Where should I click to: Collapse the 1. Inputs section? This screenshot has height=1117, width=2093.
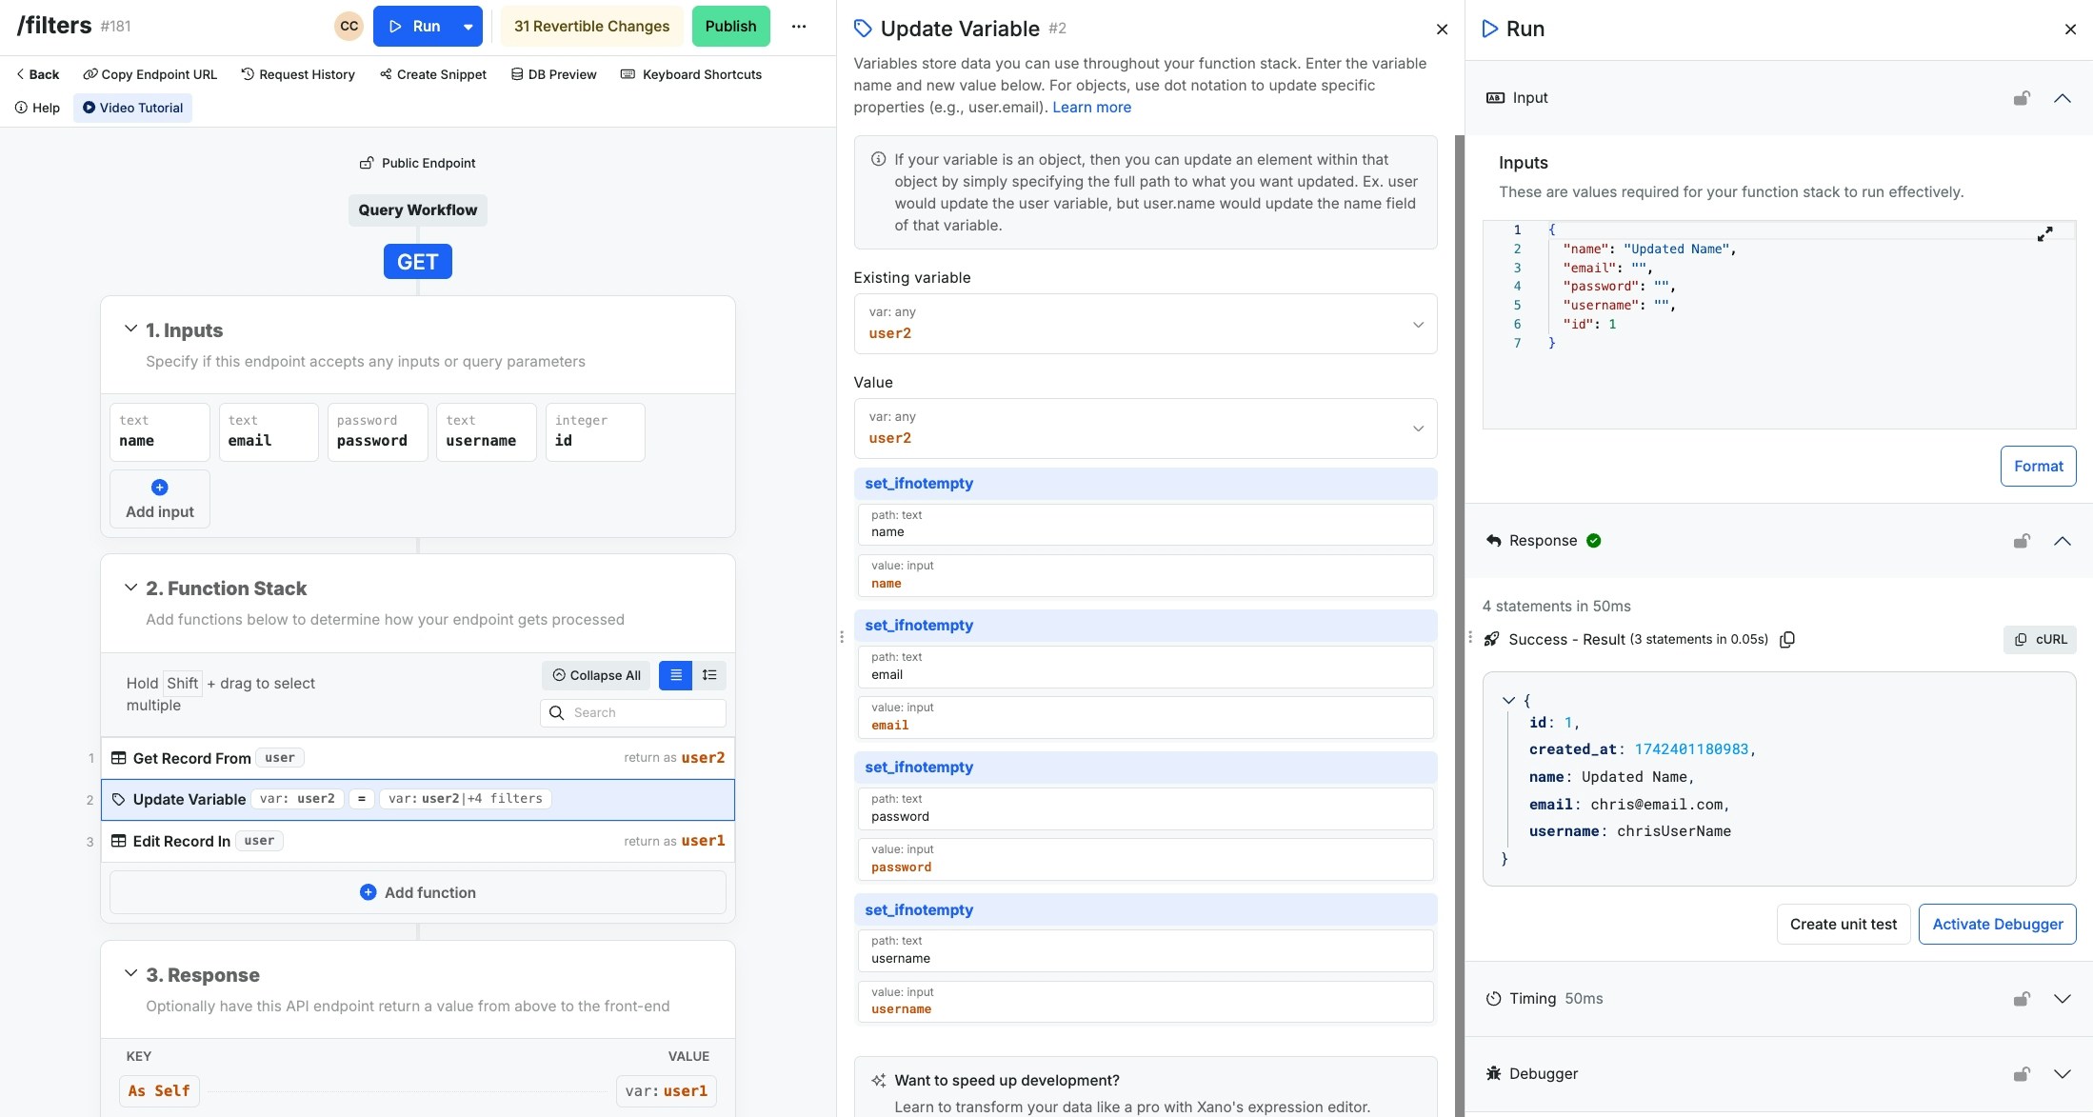130,329
